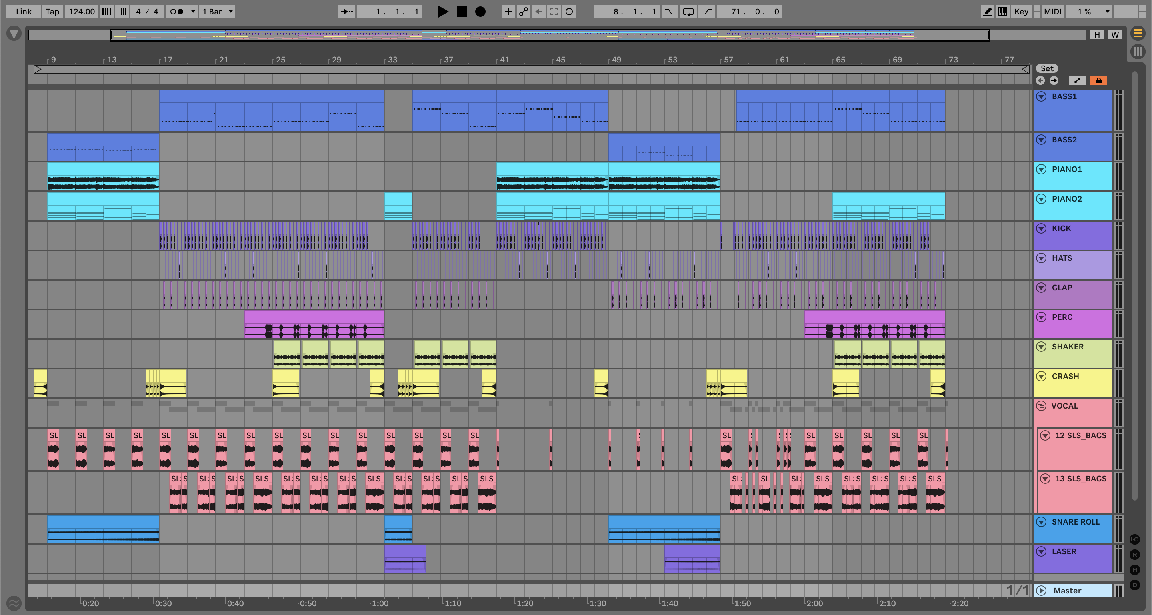
Task: Click the Set locator button
Action: coord(1046,68)
